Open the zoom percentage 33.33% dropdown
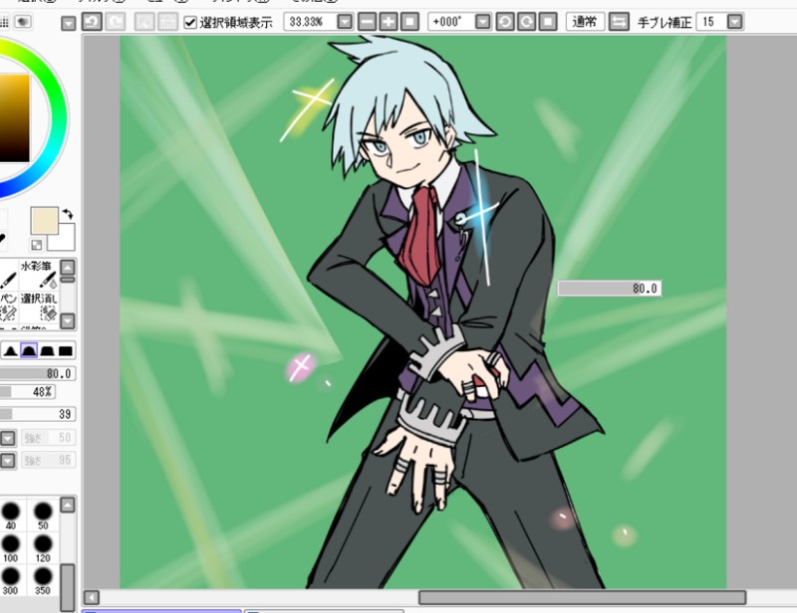Screen dimensions: 797x613 pos(345,22)
